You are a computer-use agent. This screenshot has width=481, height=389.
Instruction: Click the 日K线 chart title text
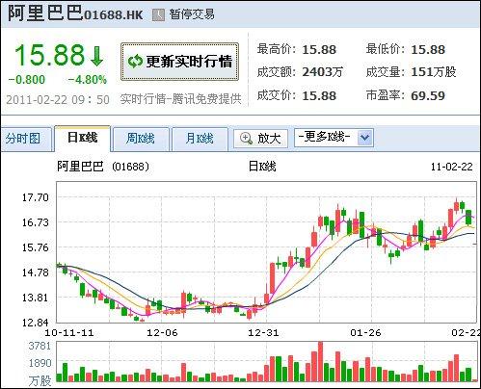point(262,167)
